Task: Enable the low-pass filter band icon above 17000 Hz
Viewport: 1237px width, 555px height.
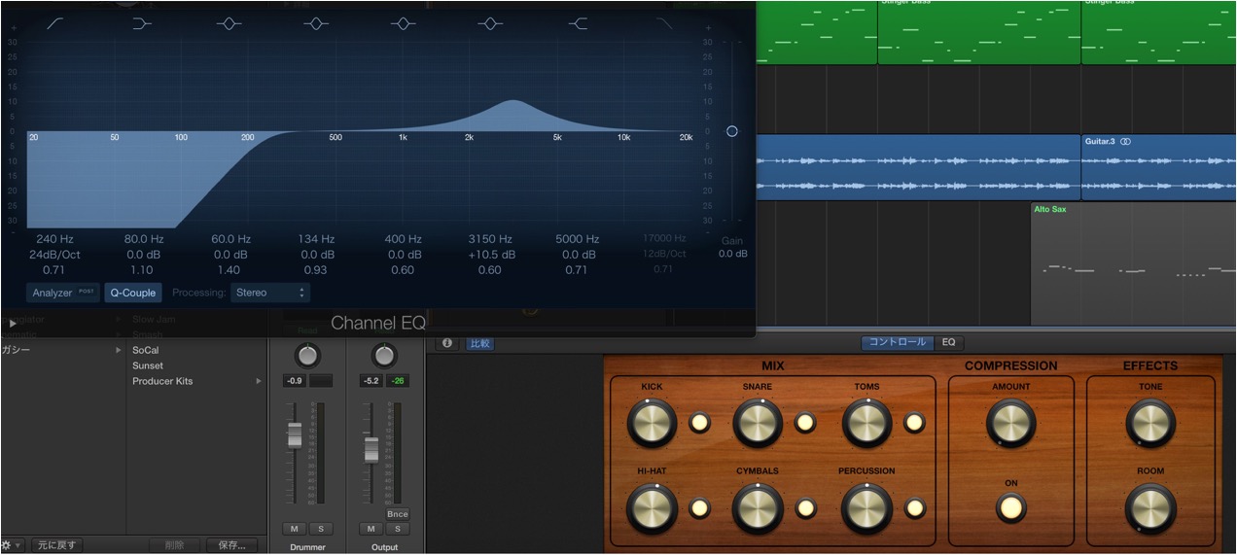Action: click(664, 23)
